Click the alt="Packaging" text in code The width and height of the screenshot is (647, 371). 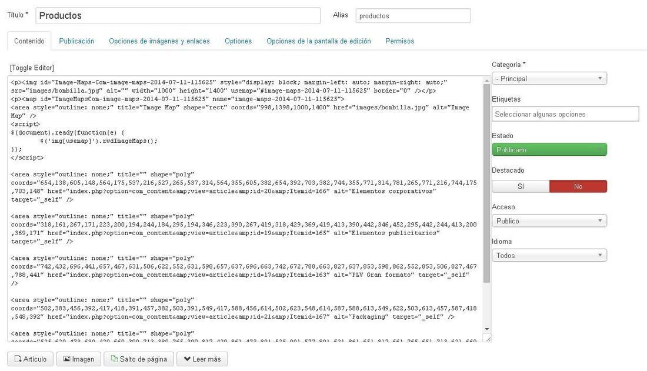361,316
